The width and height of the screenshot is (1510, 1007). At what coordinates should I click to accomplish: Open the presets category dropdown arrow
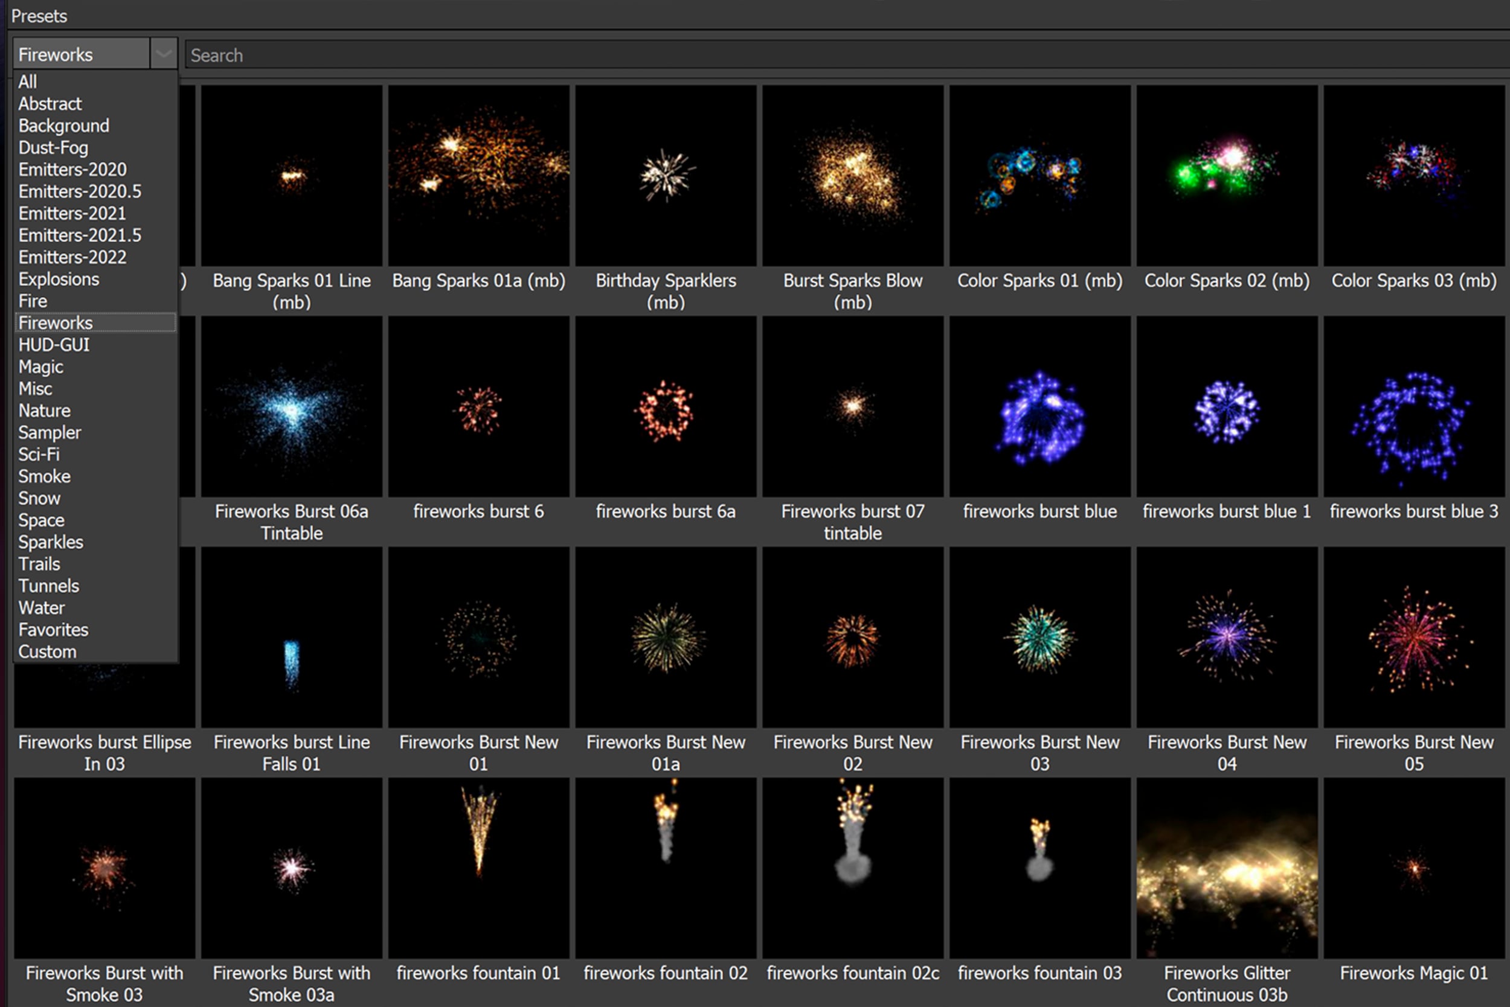(163, 54)
